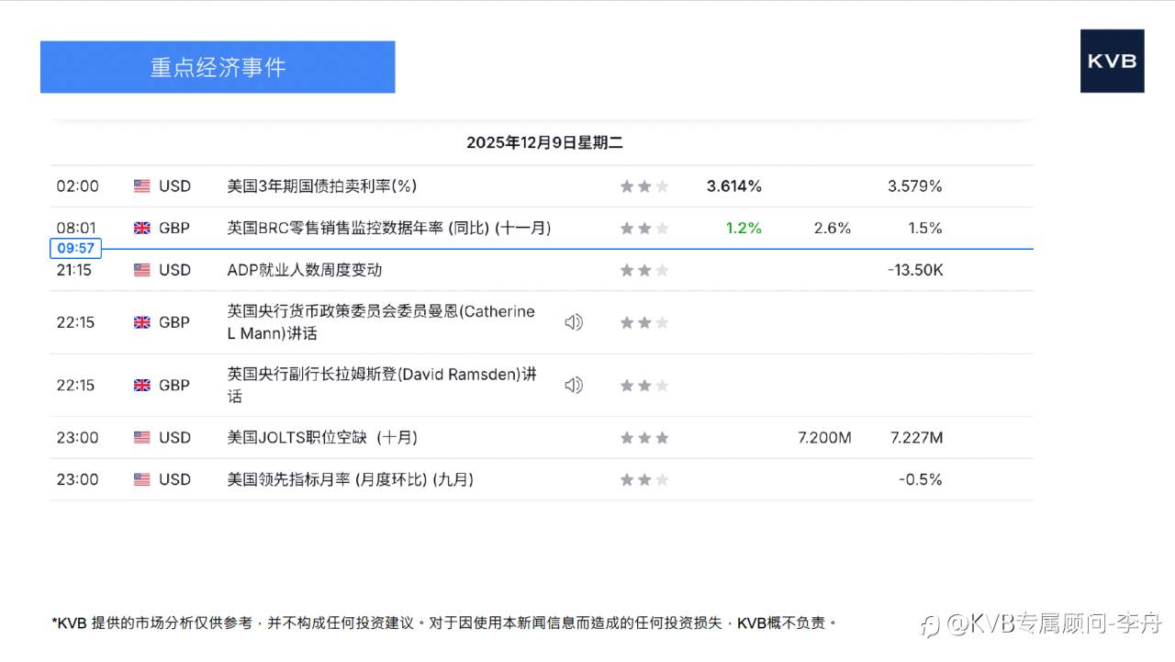The width and height of the screenshot is (1175, 662).
Task: Click the speaker icon next to Catherine Mann speech
Action: tap(574, 322)
